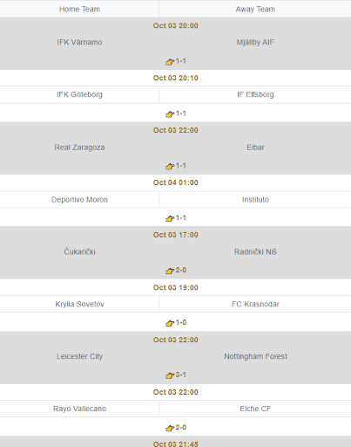The width and height of the screenshot is (351, 447).
Task: Click the FC Krasnodar away team name
Action: [x=255, y=304]
